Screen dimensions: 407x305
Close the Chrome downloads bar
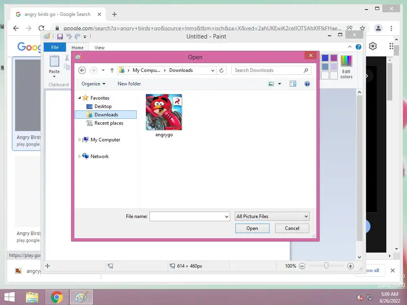point(392,270)
